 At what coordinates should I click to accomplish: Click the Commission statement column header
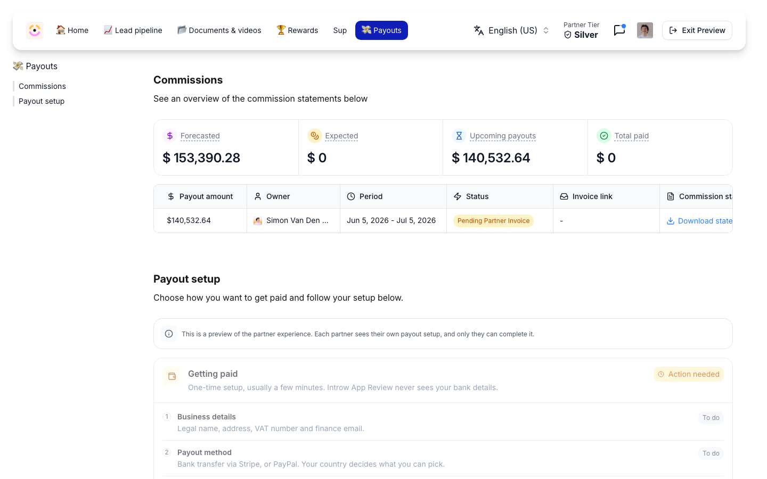[696, 196]
